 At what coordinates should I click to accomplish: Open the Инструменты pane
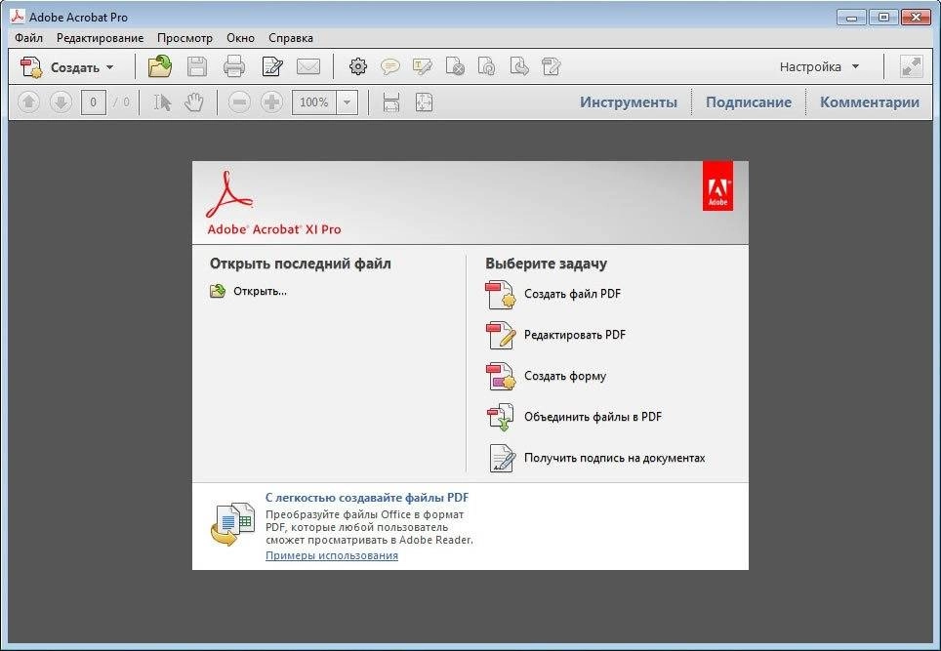point(629,102)
